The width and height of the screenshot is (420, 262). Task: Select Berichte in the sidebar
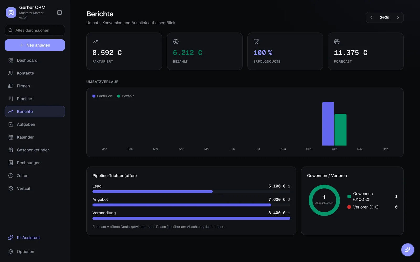click(35, 112)
